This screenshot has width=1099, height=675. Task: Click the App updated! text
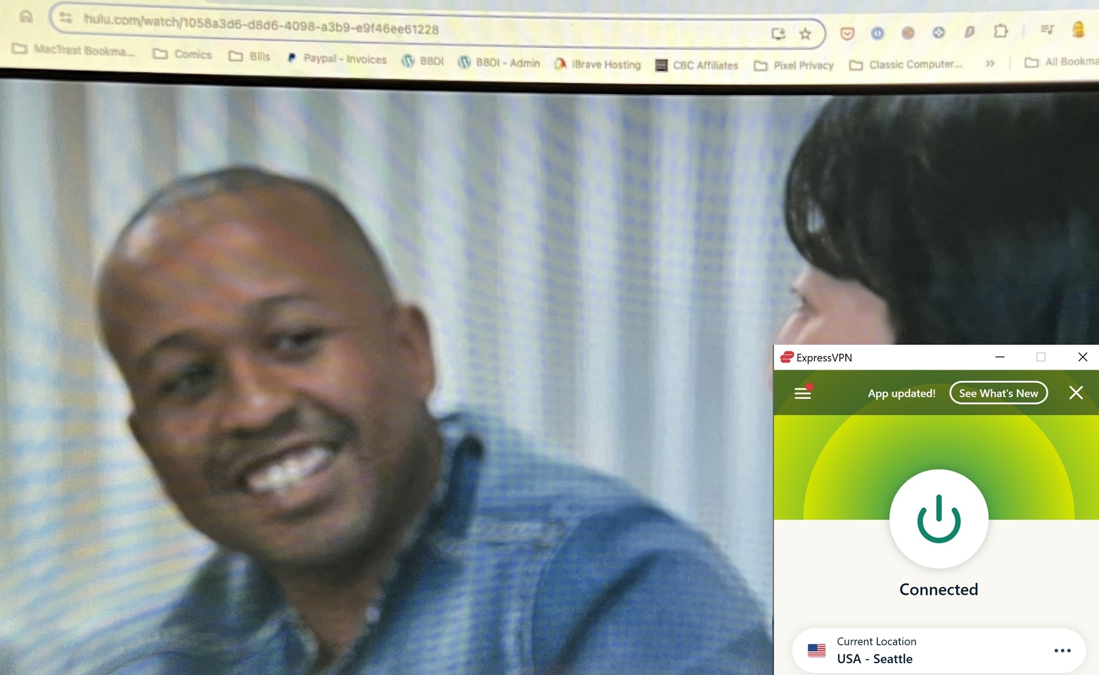pos(902,393)
